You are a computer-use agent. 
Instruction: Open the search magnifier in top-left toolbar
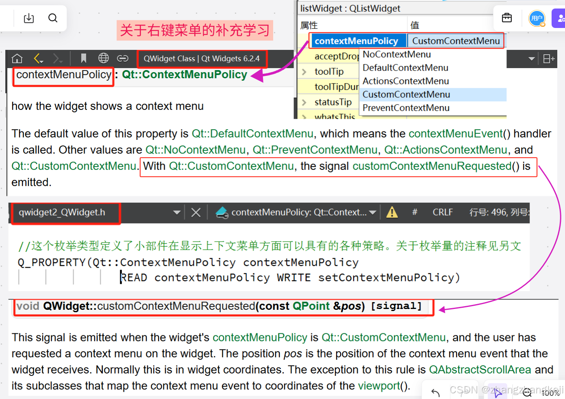tap(53, 18)
